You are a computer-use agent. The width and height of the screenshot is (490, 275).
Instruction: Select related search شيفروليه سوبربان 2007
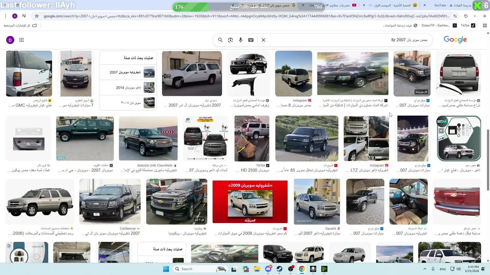point(128,72)
